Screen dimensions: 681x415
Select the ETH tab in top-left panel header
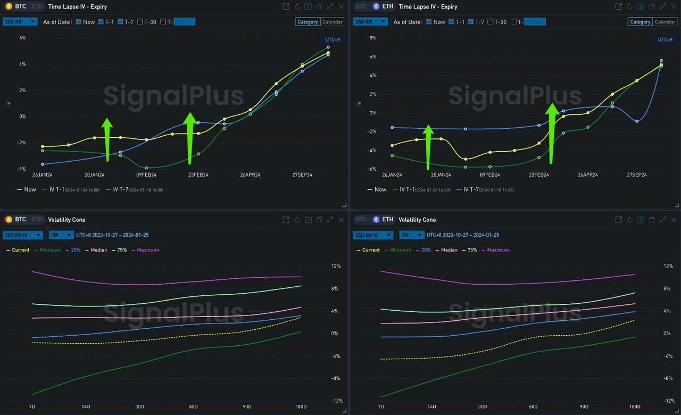coord(37,6)
